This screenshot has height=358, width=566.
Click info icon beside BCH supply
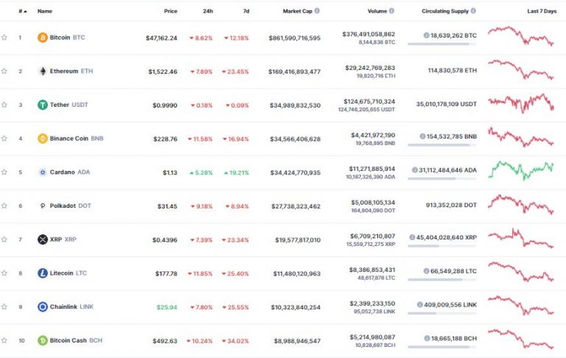427,339
